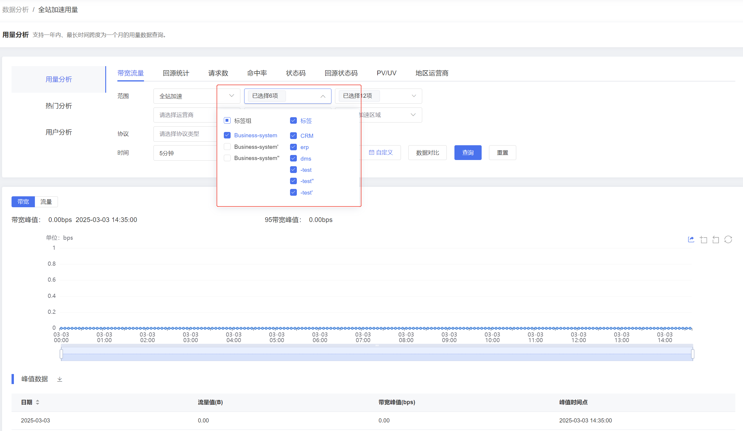
Task: Click the left handle of chart zoom slider
Action: pyautogui.click(x=61, y=354)
